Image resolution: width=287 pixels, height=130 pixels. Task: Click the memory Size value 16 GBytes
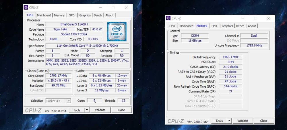pos(195,41)
